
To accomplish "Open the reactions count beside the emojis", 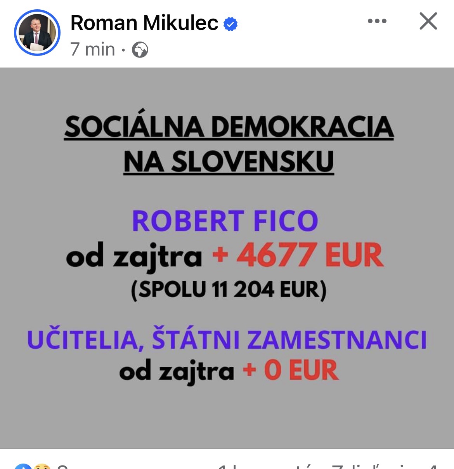I will coord(62,467).
